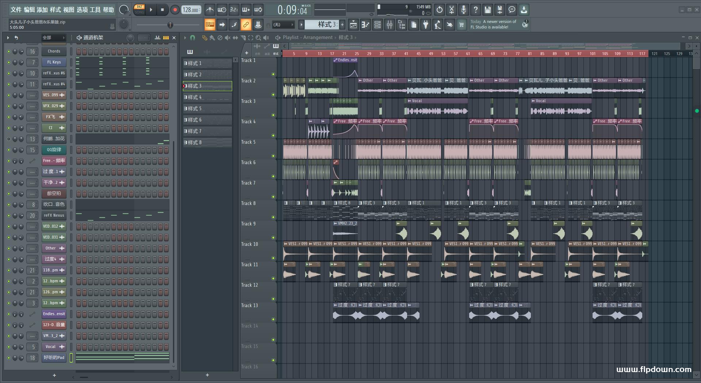Open the 样式 3 pattern selector
Screen dimensions: 701x383
(x=322, y=24)
